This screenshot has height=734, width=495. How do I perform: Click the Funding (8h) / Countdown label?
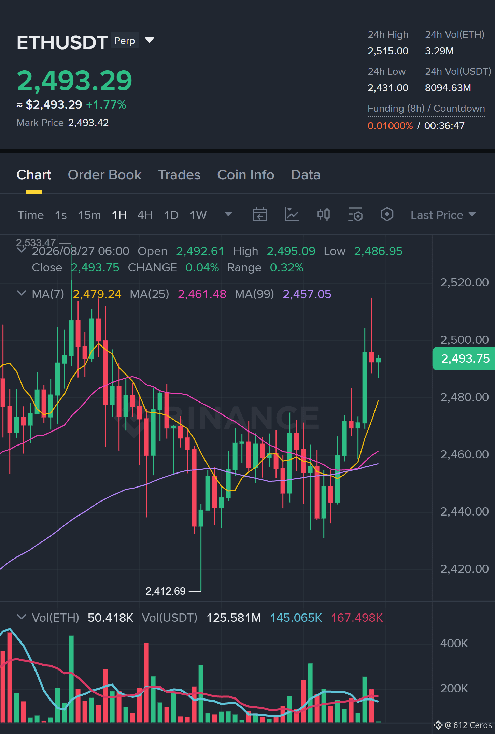pos(426,108)
